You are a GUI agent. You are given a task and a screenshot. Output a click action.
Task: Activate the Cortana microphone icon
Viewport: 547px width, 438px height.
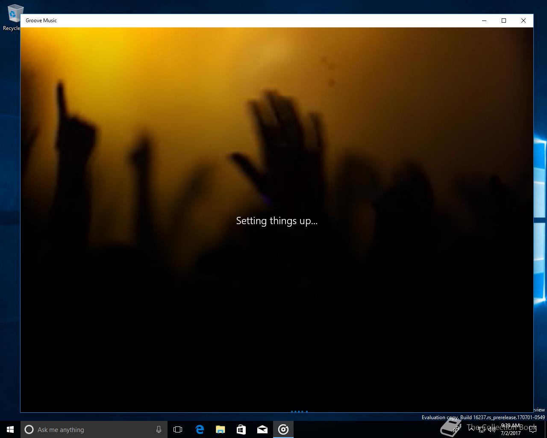(x=159, y=429)
